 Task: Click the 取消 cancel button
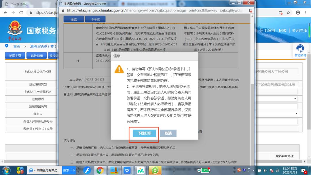(x=168, y=133)
